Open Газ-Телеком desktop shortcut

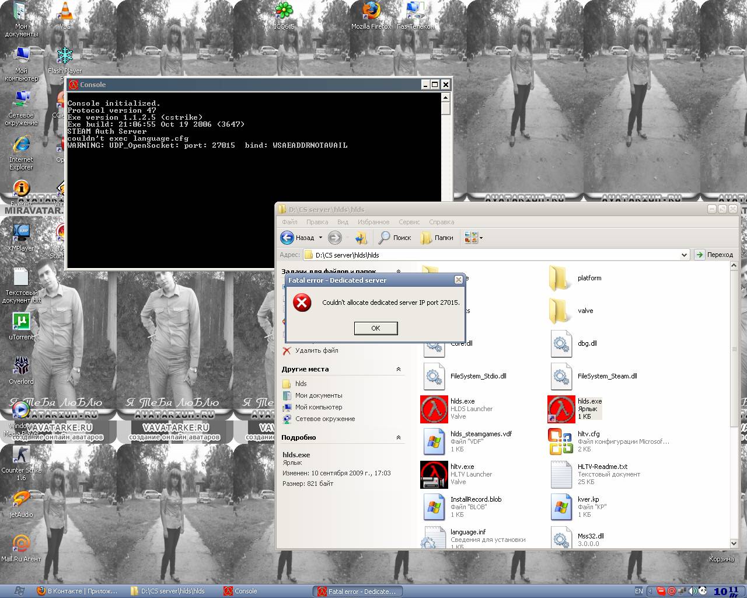(416, 16)
